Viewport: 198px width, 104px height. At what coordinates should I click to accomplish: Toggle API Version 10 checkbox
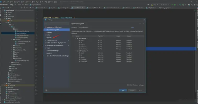pyautogui.click(x=78, y=51)
